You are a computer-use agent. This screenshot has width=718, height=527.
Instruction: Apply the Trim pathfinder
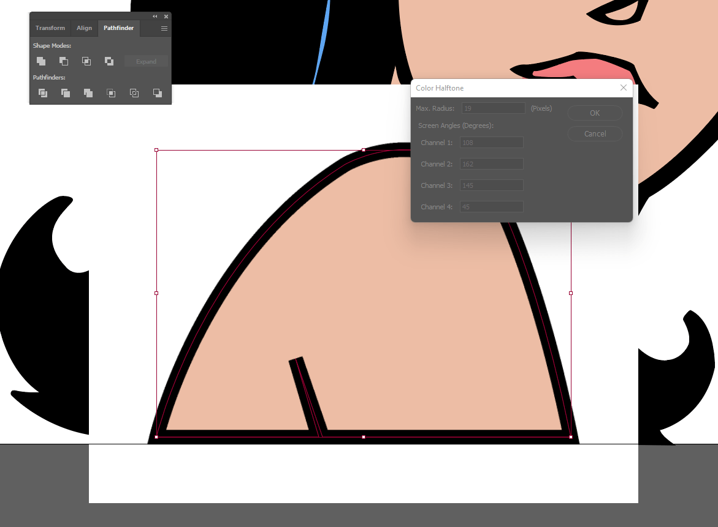click(x=65, y=93)
